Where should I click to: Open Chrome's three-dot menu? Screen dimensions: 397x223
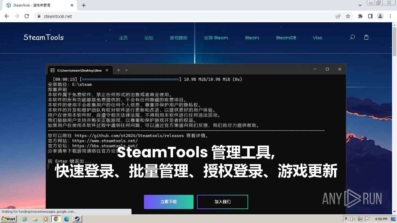click(x=390, y=16)
